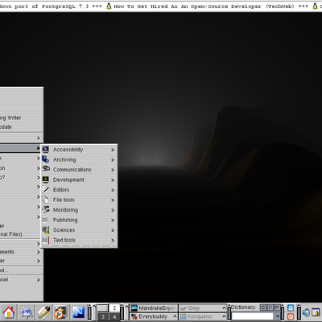Open the quill pen editor panel icon

[43, 312]
